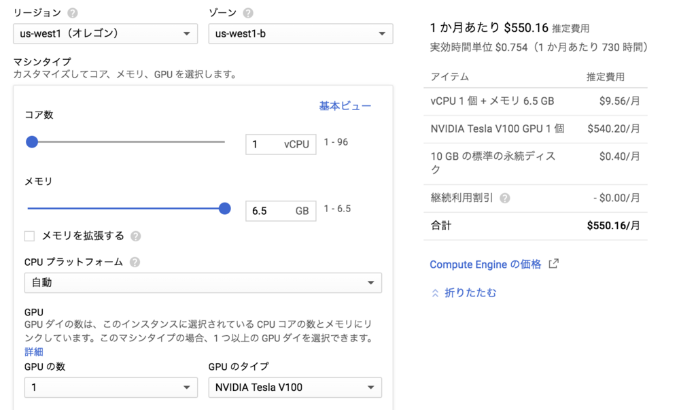Open the リージョン dropdown us-west1 (オレゴン)
696x410 pixels.
tap(105, 34)
